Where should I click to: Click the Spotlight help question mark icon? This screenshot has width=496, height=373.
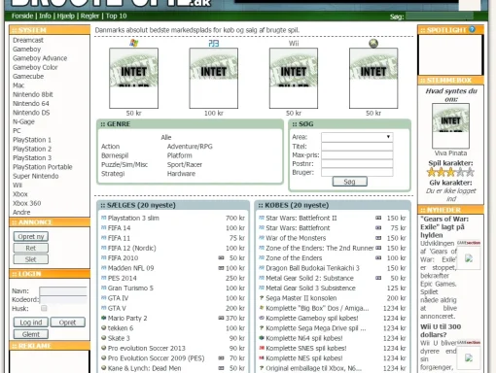pos(472,29)
